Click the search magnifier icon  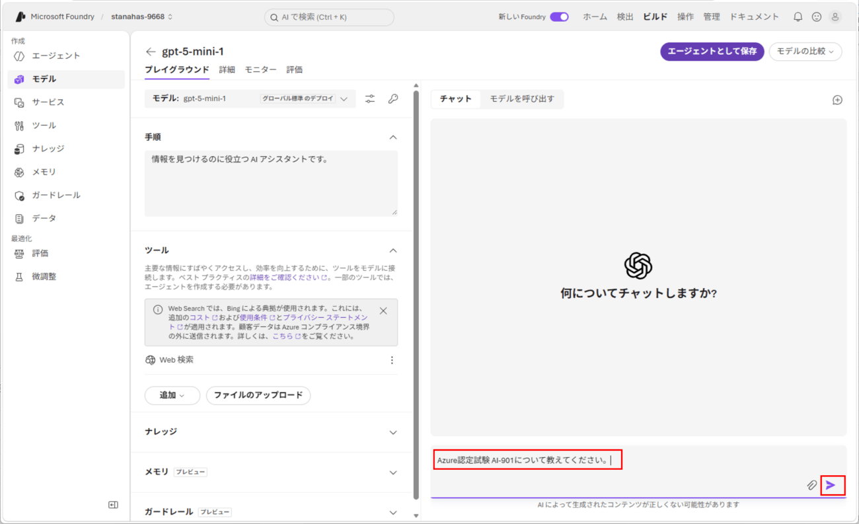274,17
